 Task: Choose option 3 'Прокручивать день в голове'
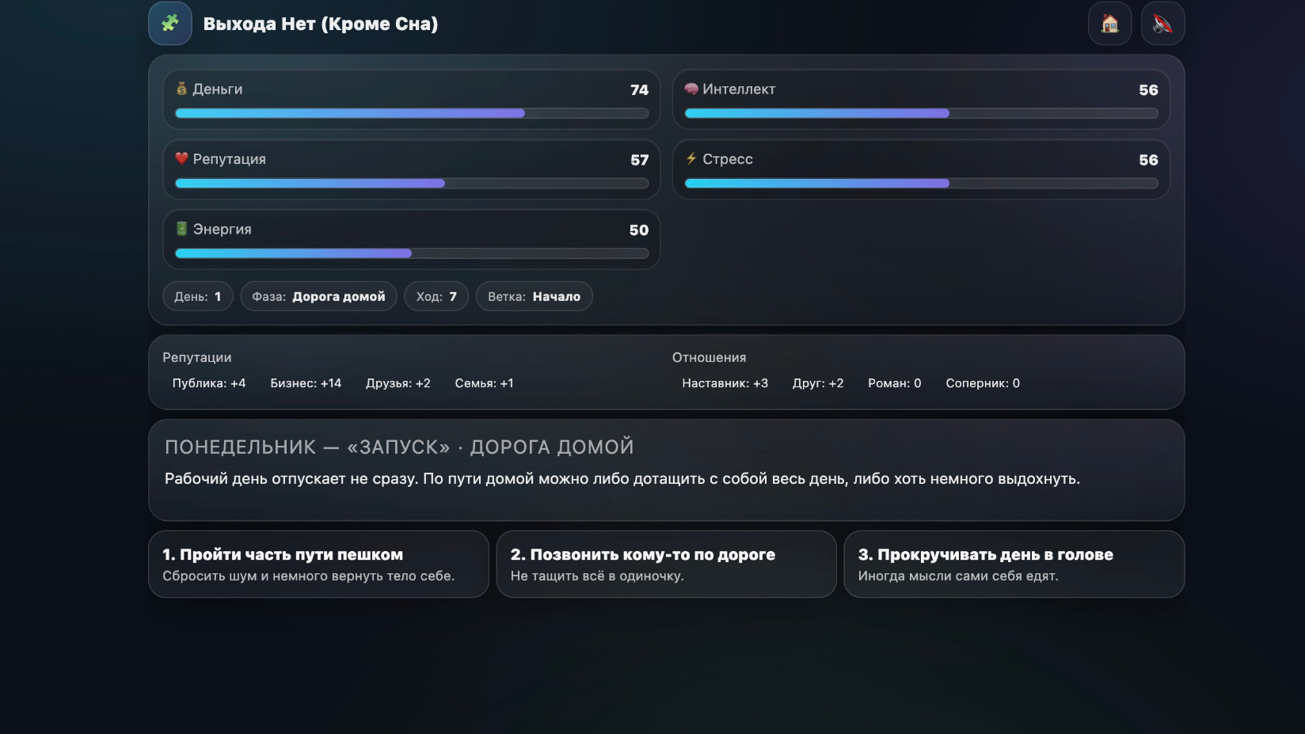(x=1014, y=564)
